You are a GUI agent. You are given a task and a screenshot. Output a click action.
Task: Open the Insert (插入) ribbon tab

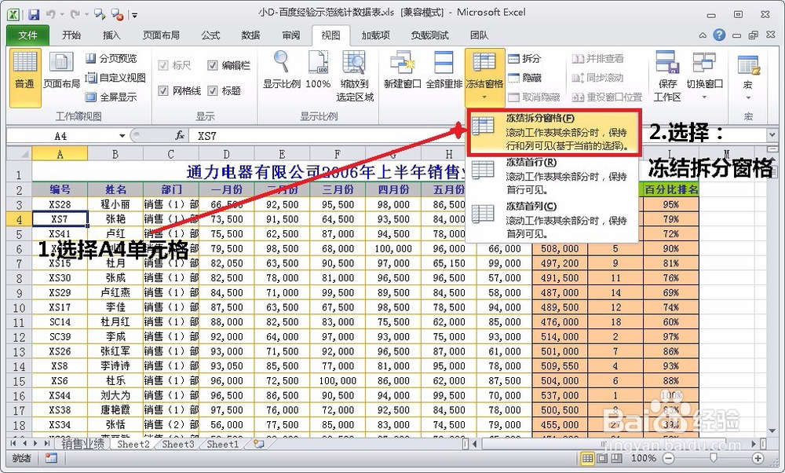tap(111, 35)
